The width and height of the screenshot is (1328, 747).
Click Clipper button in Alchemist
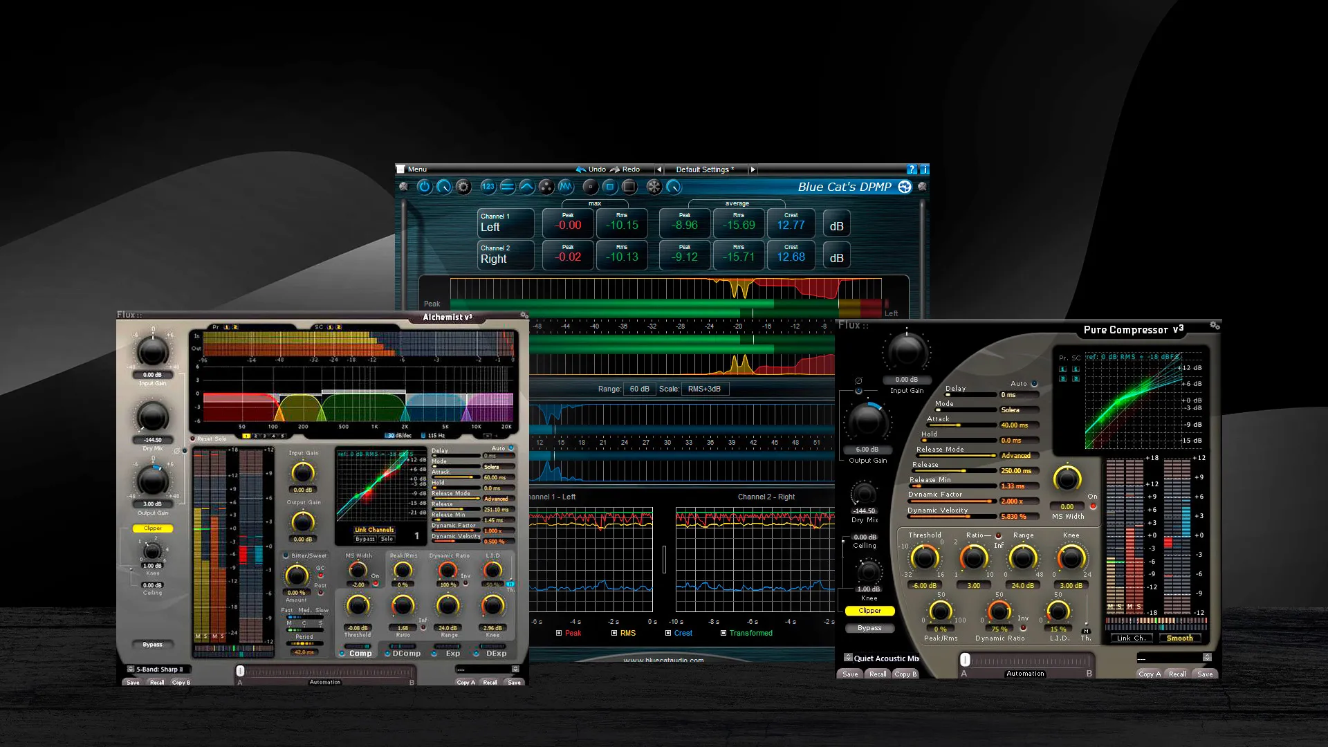[152, 528]
